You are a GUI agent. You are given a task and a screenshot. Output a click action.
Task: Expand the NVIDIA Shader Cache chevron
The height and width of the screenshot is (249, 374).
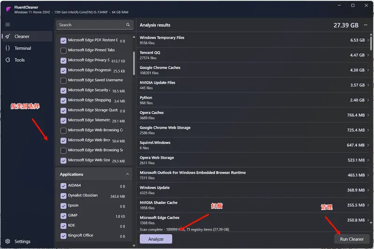[x=368, y=205]
